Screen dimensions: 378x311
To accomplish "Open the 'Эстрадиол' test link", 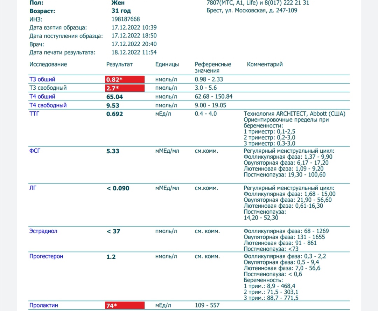I will coord(43,231).
